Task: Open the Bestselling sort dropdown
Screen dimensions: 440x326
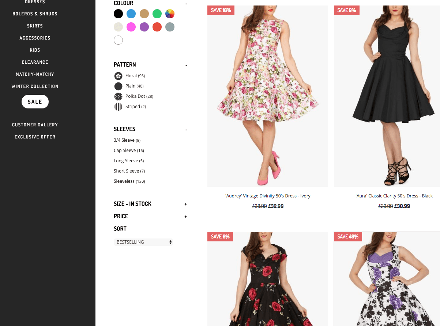Action: [143, 242]
